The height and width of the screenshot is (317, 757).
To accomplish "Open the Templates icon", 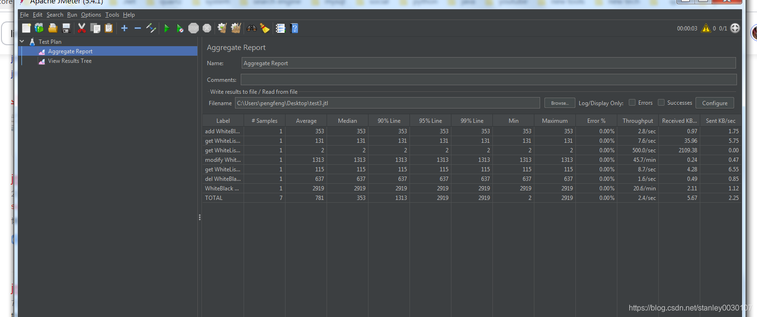I will [39, 29].
